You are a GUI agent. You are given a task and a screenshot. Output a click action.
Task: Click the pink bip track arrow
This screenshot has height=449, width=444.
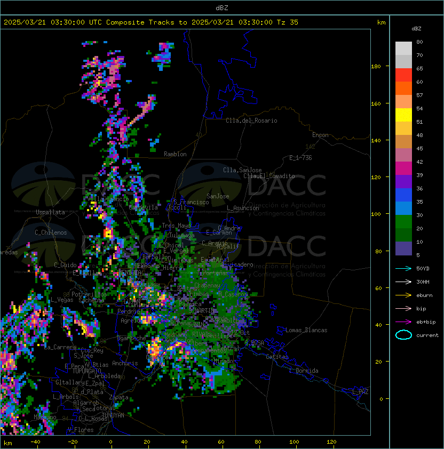(403, 308)
